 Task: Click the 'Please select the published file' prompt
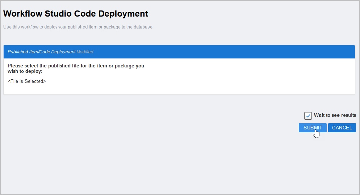tap(76, 66)
